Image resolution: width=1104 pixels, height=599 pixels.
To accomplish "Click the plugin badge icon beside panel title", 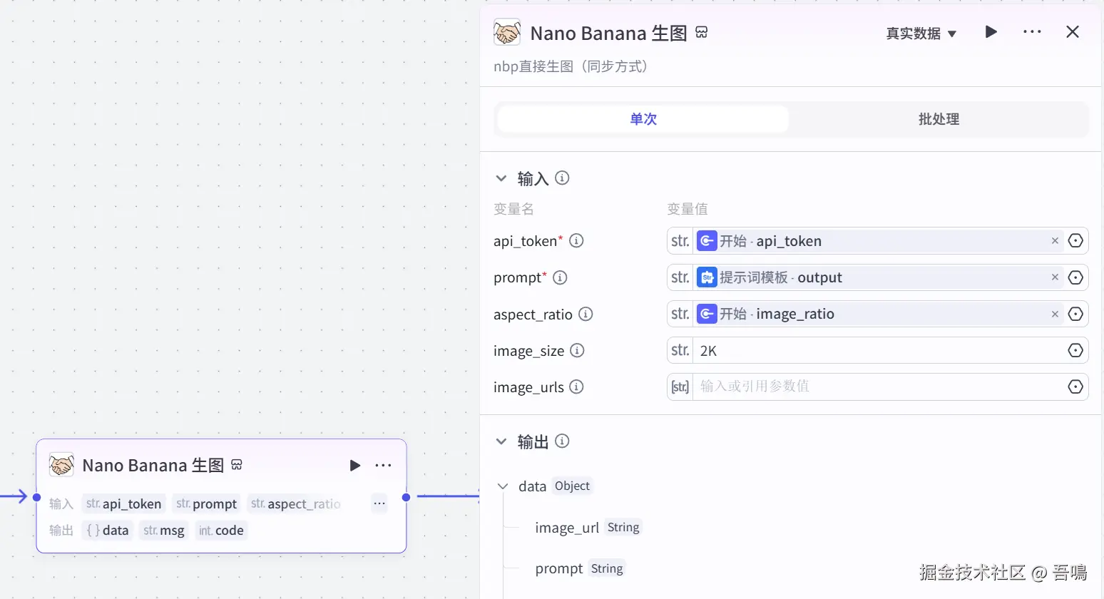I will coord(702,32).
